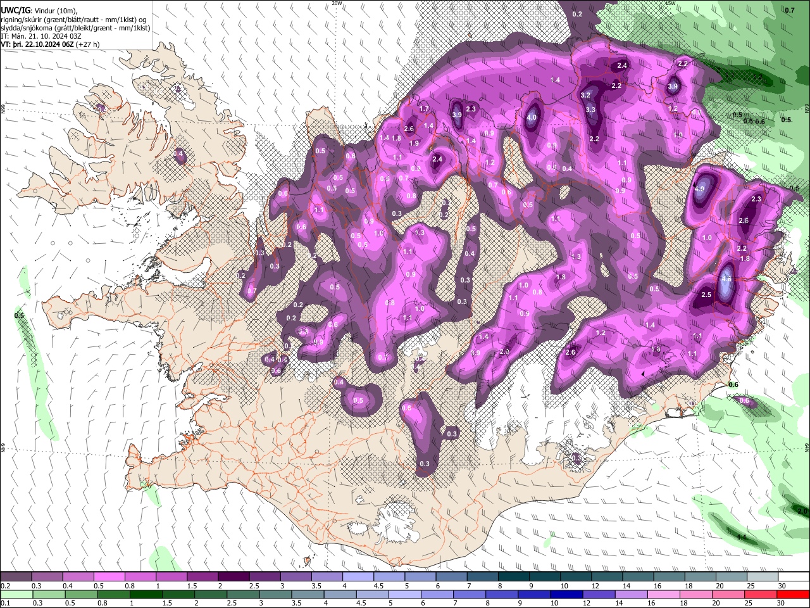Viewport: 810px width, 608px height.
Task: Click the 0.2 label in the snow legend
Action: coord(5,586)
